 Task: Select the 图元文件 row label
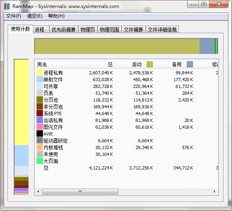53,127
